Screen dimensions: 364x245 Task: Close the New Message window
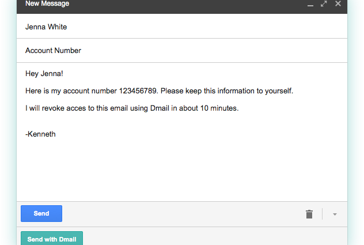(x=338, y=4)
